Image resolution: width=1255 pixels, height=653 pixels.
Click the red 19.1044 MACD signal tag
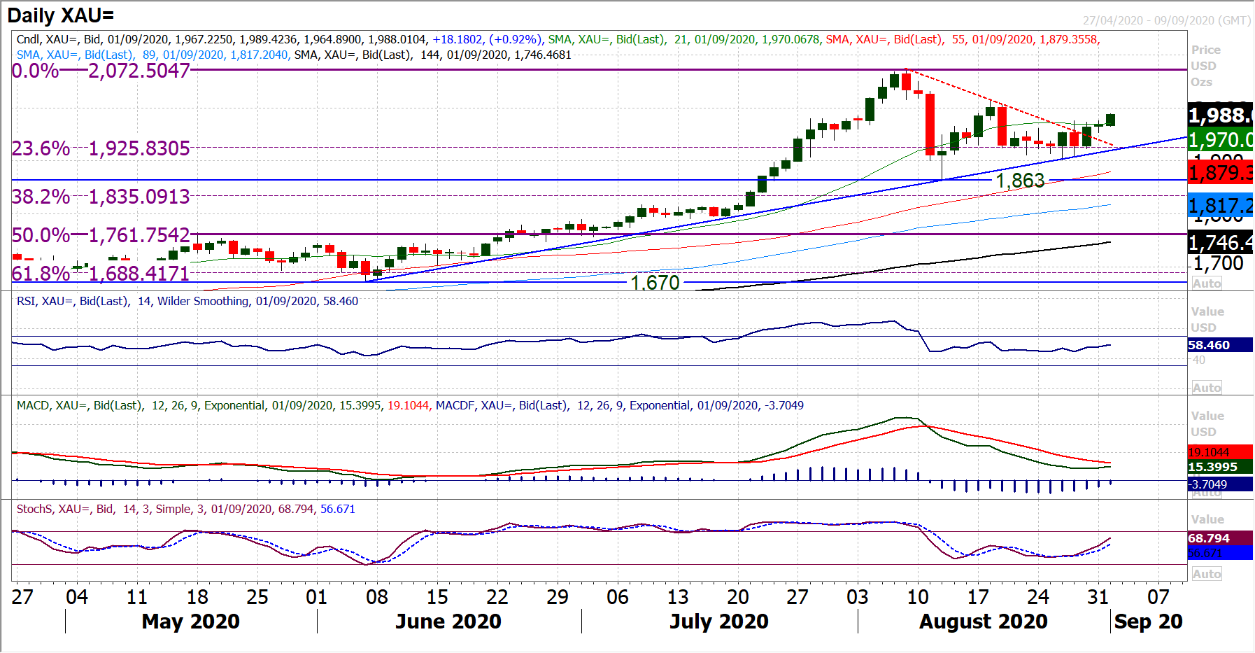pyautogui.click(x=1220, y=452)
